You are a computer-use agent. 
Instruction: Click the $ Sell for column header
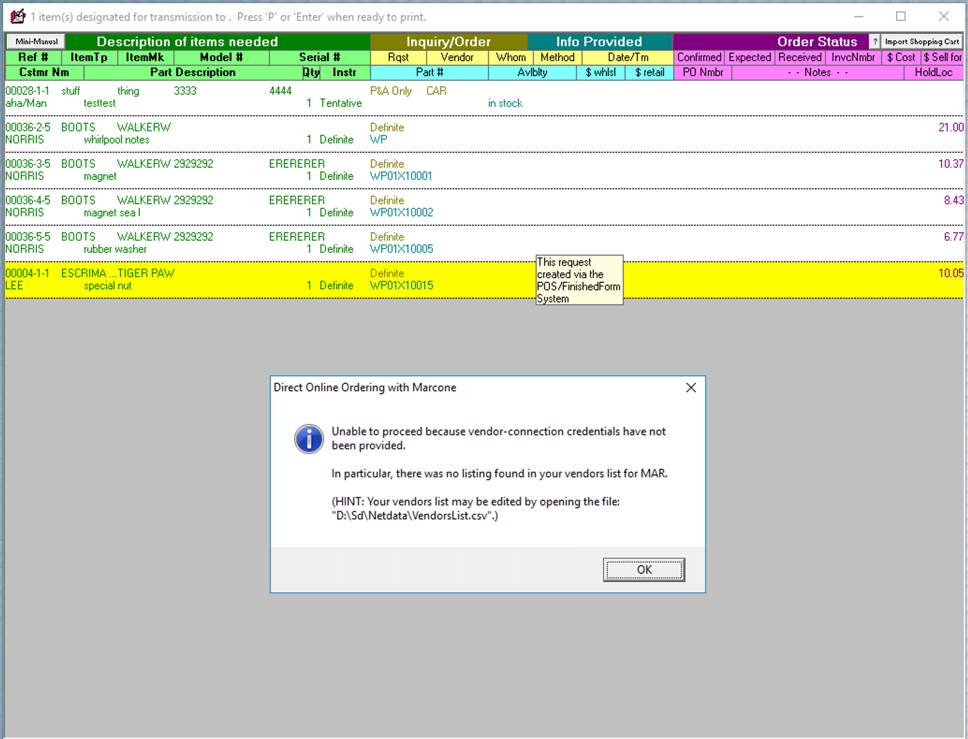[x=942, y=57]
